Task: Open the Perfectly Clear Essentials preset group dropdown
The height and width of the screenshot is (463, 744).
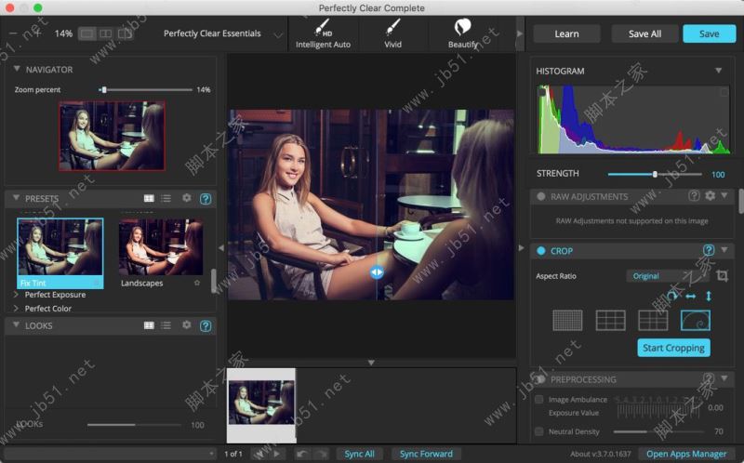Action: 278,34
